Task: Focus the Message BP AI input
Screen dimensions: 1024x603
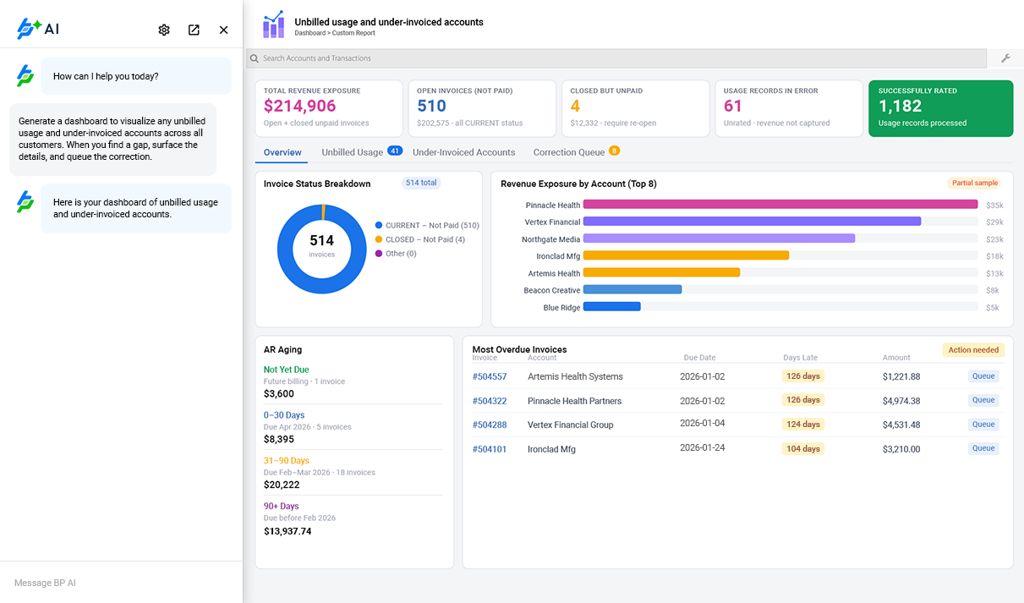Action: pos(121,583)
